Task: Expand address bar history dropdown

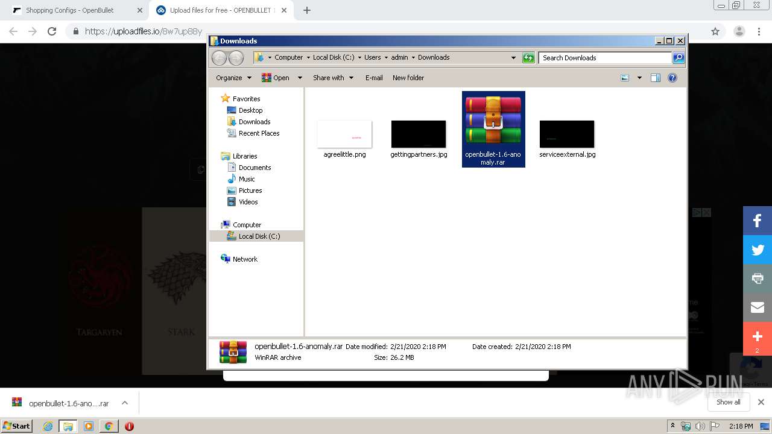Action: [513, 58]
